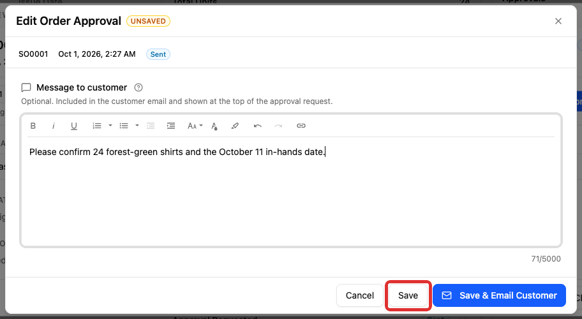Screen dimensions: 582x319
Task: Open bulleted list style dropdown arrow
Action: coord(137,126)
